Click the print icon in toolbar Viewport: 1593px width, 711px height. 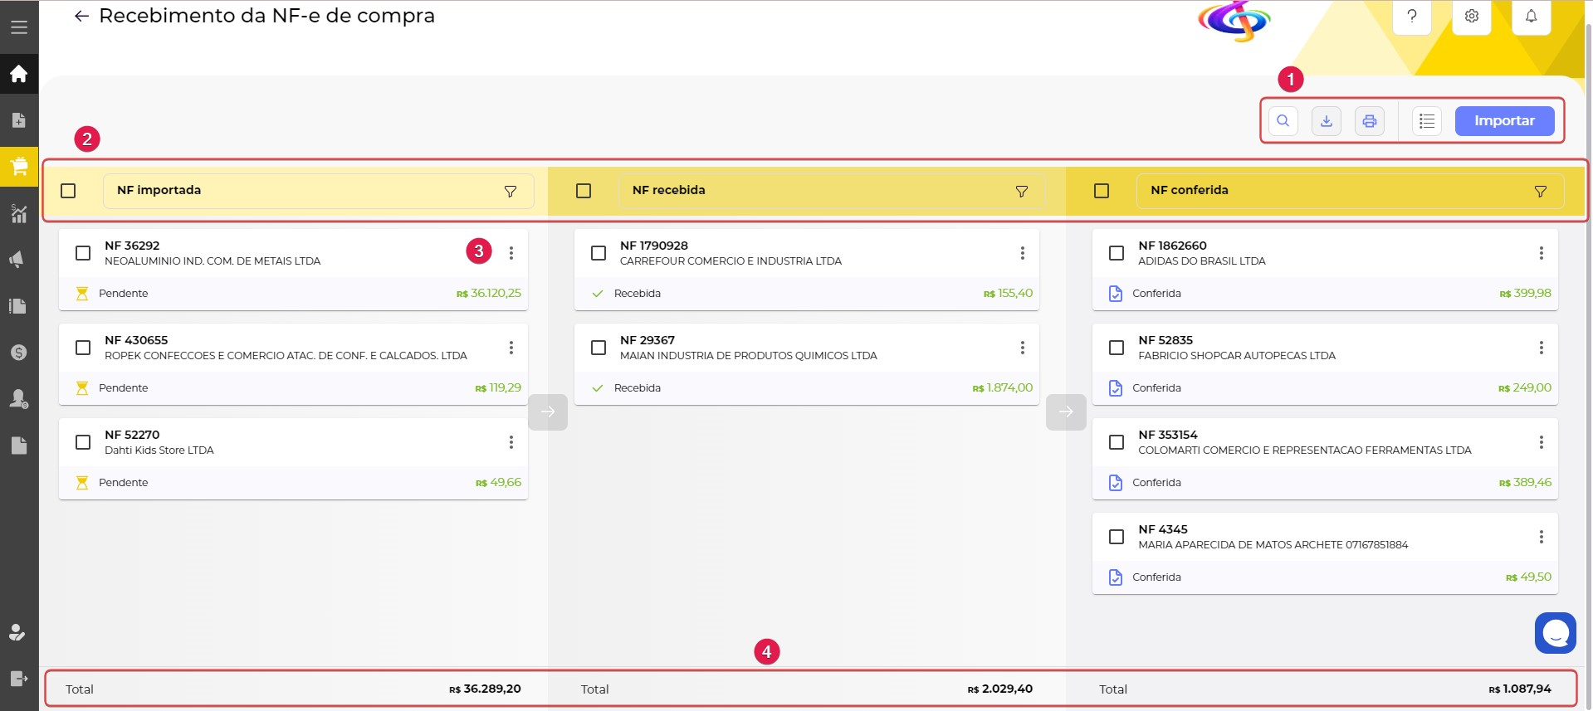(1369, 121)
